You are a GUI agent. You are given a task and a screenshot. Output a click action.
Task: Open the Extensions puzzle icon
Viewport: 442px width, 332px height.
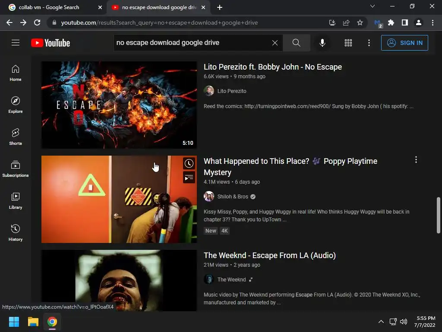click(391, 22)
